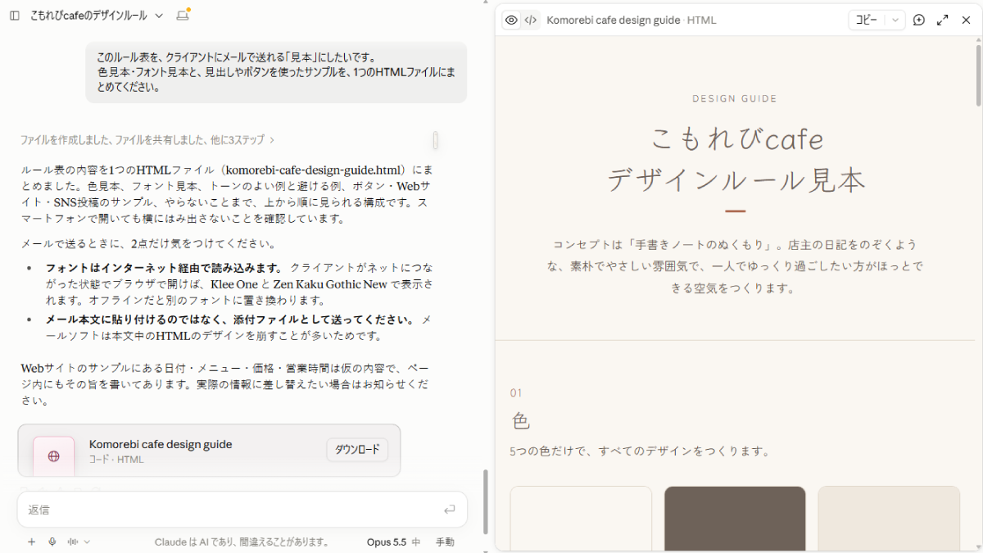Click the デザインルール見本 heading line
The image size is (983, 553).
point(736,181)
